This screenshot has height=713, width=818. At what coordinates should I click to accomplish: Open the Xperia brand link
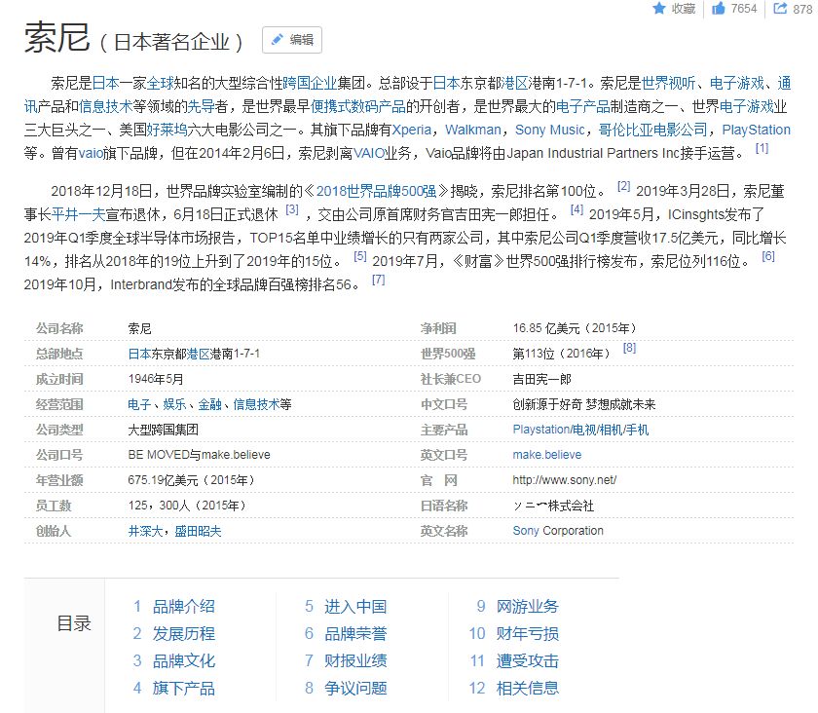tap(412, 130)
